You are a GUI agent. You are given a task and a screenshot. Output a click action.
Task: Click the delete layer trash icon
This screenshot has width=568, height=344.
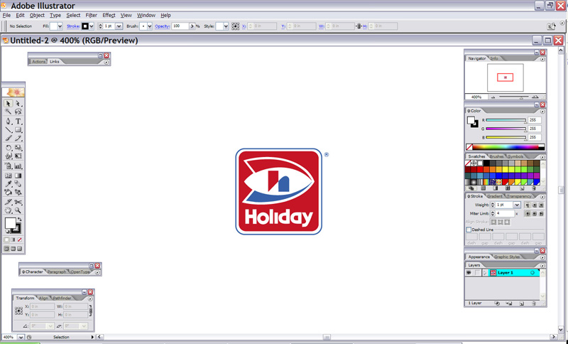534,303
